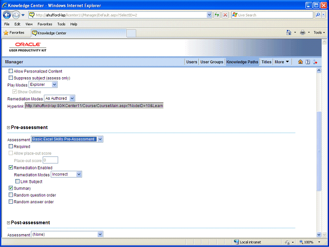Open the Favorites menu in menu bar
The height and width of the screenshot is (247, 329).
(45, 24)
